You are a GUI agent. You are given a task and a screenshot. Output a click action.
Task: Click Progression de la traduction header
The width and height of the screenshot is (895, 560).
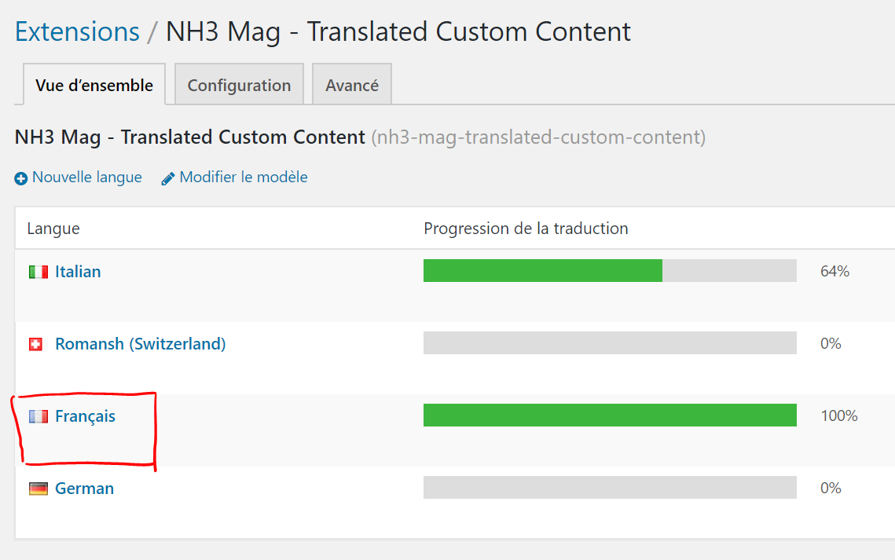tap(526, 229)
